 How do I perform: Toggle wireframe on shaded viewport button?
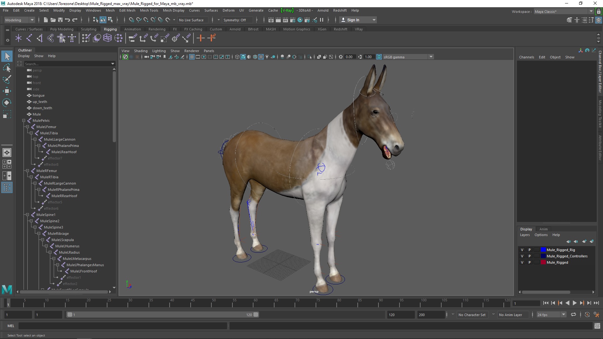point(255,57)
